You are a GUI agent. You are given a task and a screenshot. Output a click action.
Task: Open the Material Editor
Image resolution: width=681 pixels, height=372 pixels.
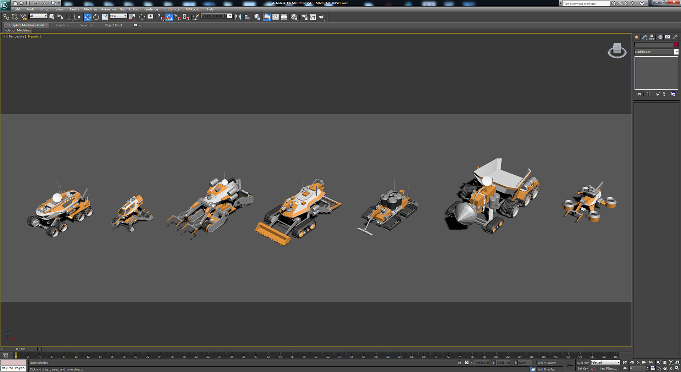tap(294, 17)
